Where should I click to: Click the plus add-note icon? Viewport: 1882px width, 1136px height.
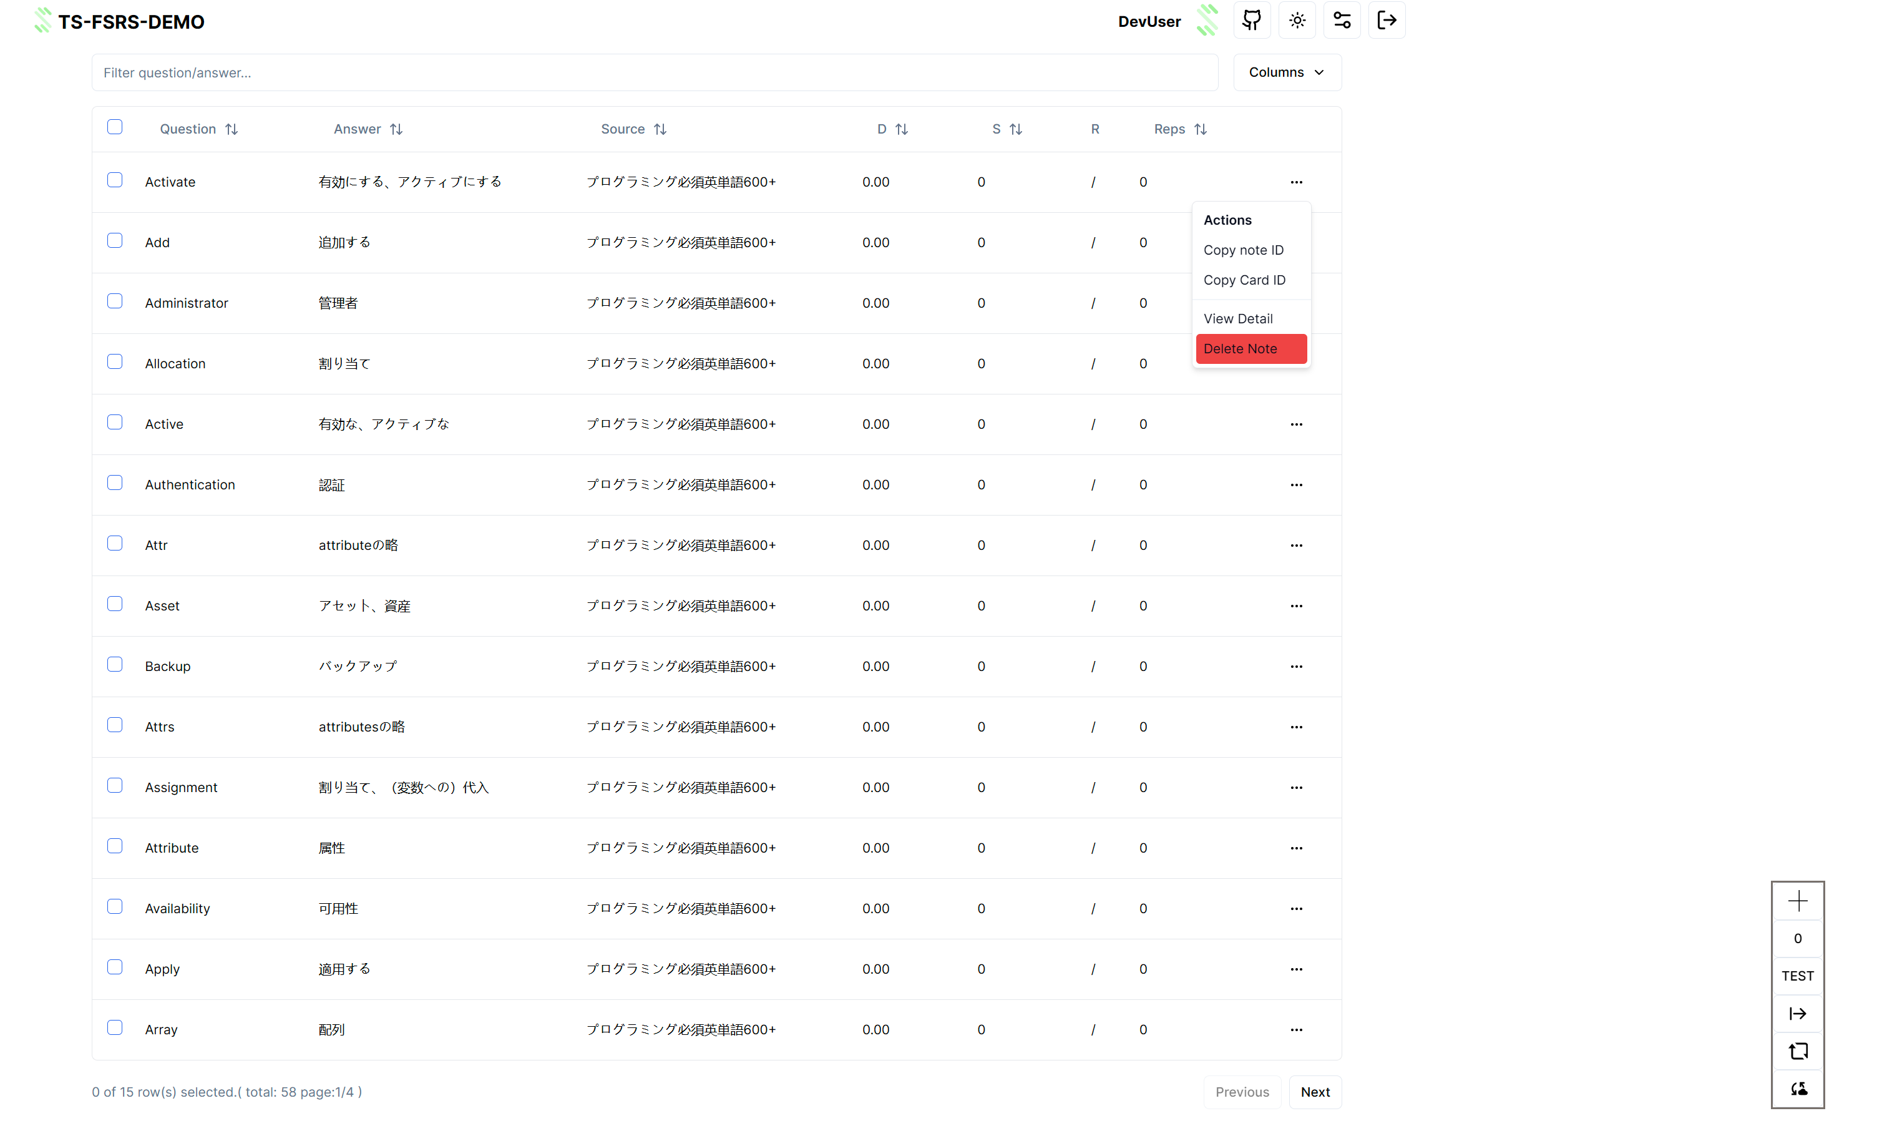tap(1797, 901)
